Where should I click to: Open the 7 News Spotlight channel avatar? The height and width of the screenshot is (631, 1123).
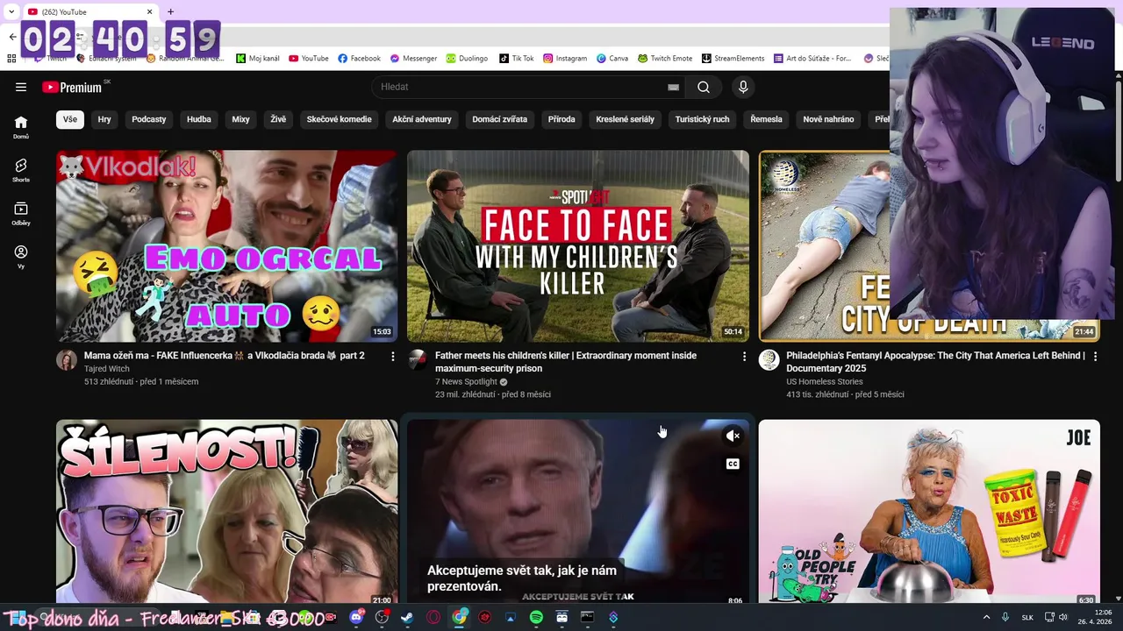418,360
